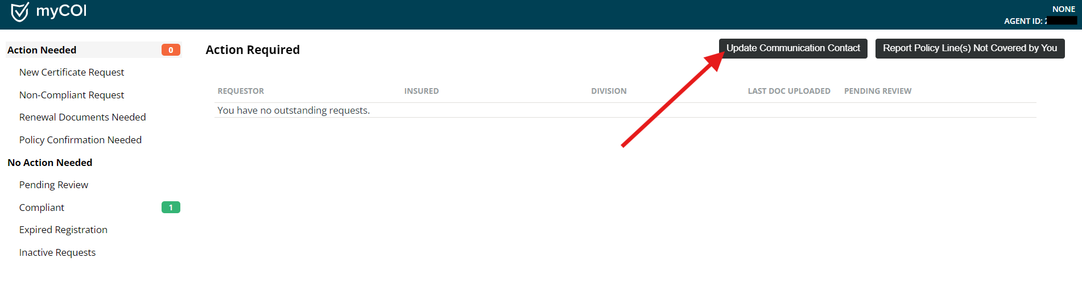Open the Compliant requests list
The width and height of the screenshot is (1082, 303).
coord(42,207)
